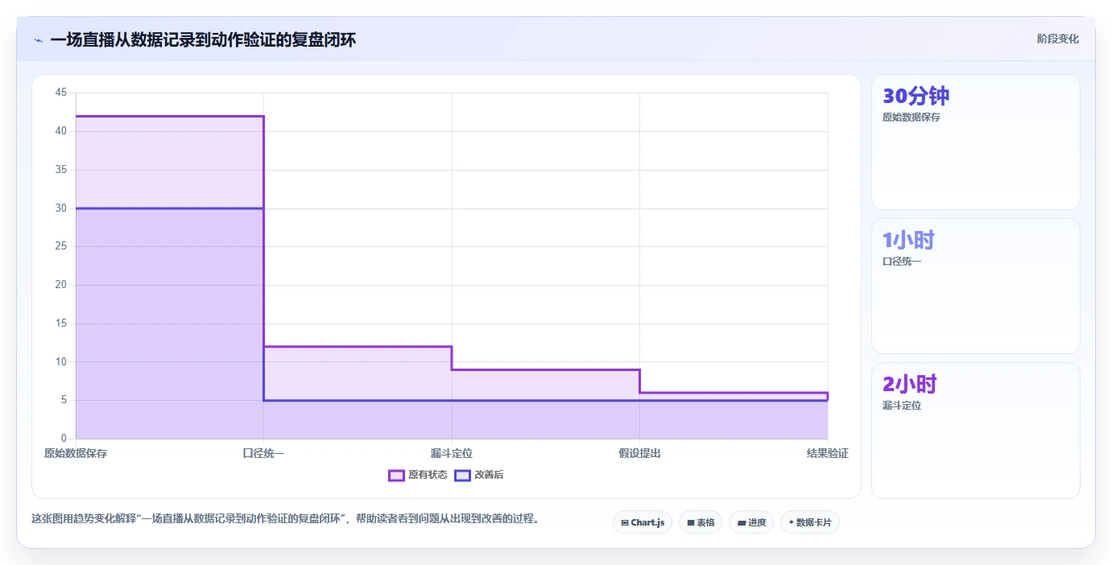The height and width of the screenshot is (565, 1112).
Task: Toggle the 改善后 legend entry
Action: click(x=479, y=475)
